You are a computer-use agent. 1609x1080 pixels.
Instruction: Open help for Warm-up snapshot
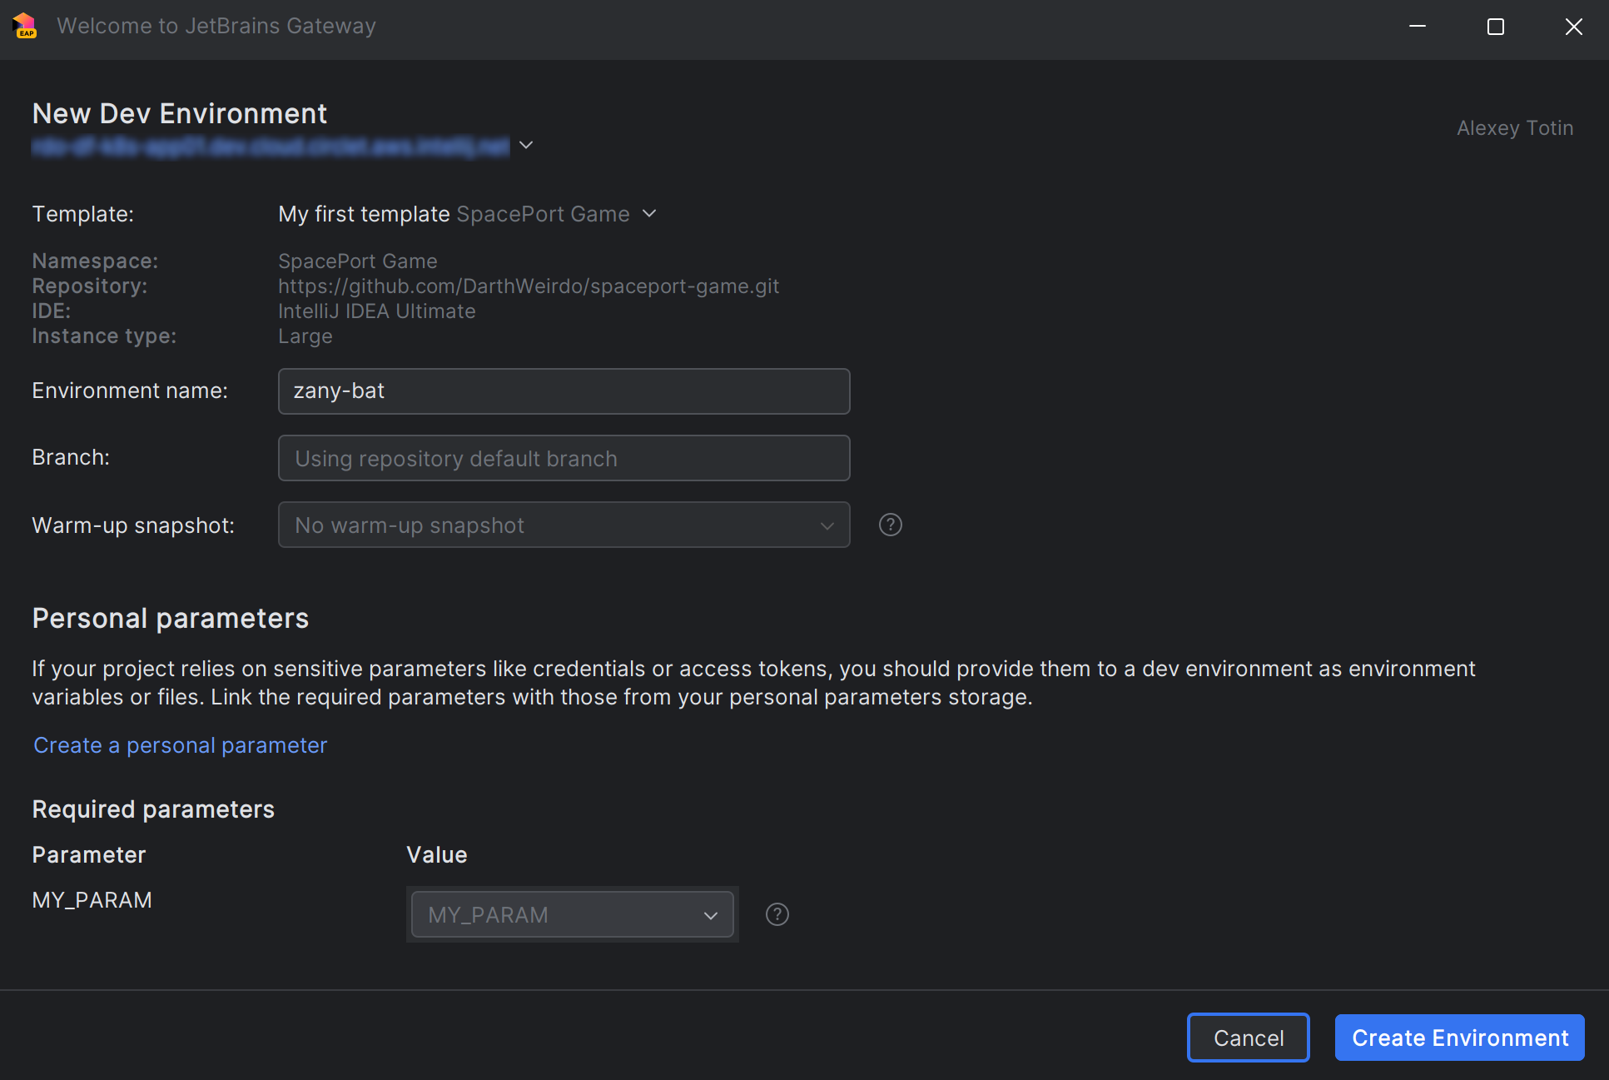point(890,525)
